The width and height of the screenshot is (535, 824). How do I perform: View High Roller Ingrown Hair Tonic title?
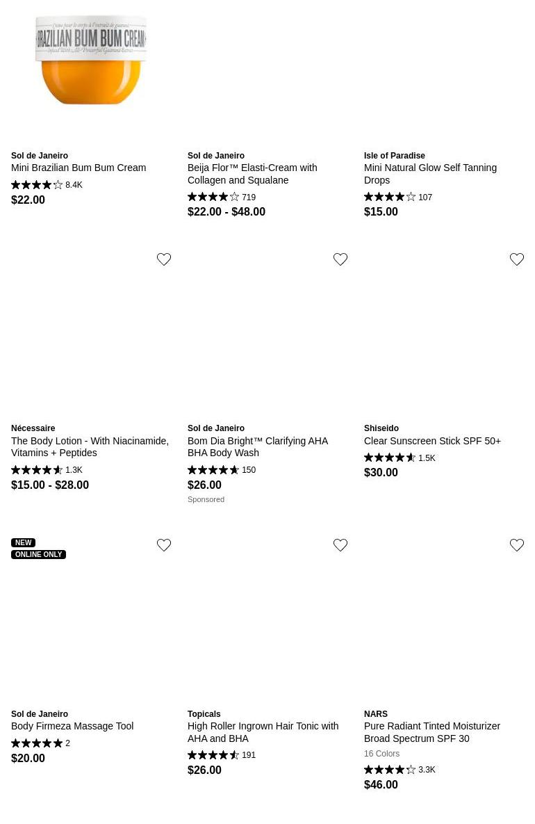263,732
